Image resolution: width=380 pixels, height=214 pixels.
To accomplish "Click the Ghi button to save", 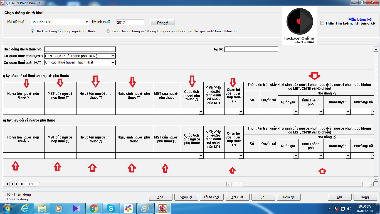I will pyautogui.click(x=339, y=197).
